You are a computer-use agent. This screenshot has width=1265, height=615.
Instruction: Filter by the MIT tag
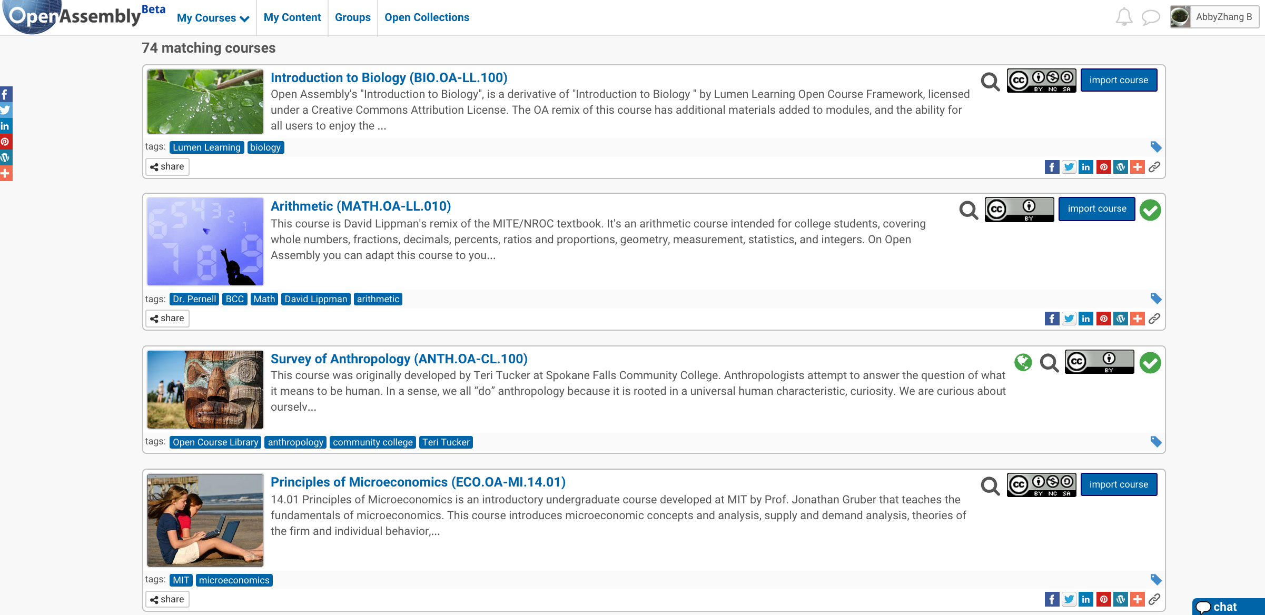[x=181, y=580]
